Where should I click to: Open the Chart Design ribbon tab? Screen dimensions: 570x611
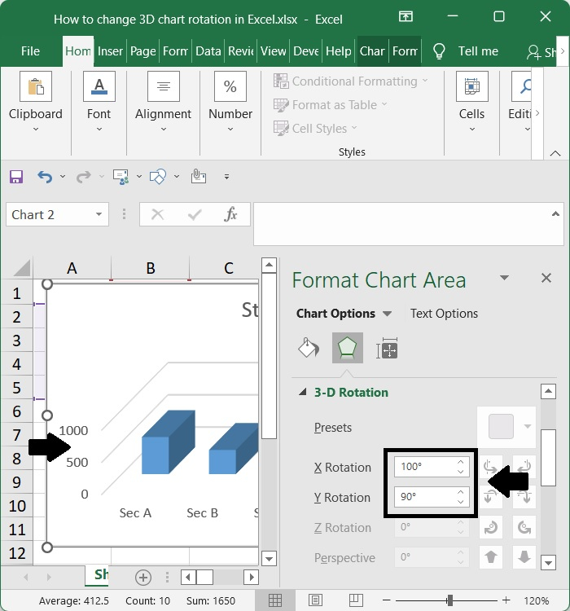[x=372, y=51]
